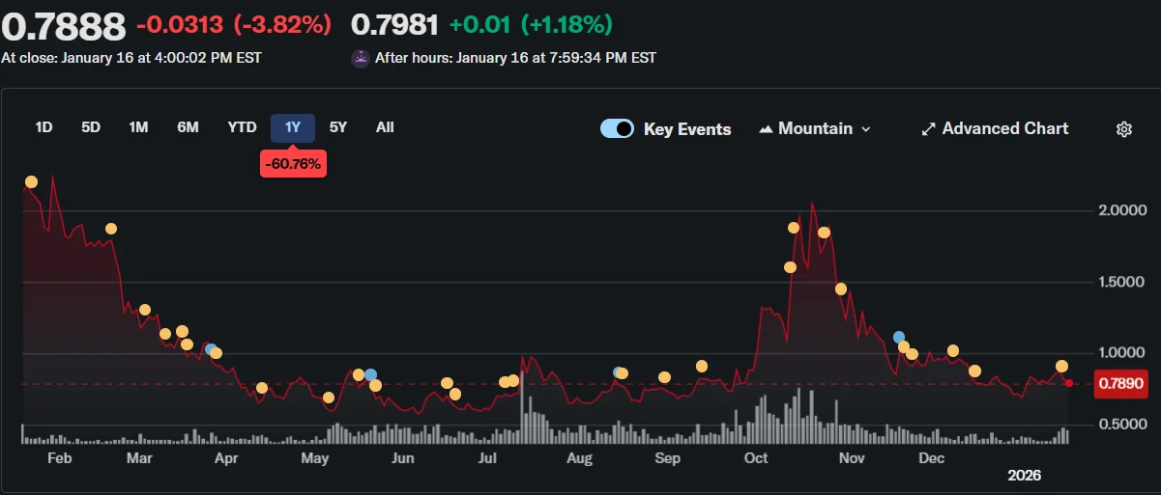Open chart settings gear icon
The image size is (1161, 495).
tap(1123, 129)
